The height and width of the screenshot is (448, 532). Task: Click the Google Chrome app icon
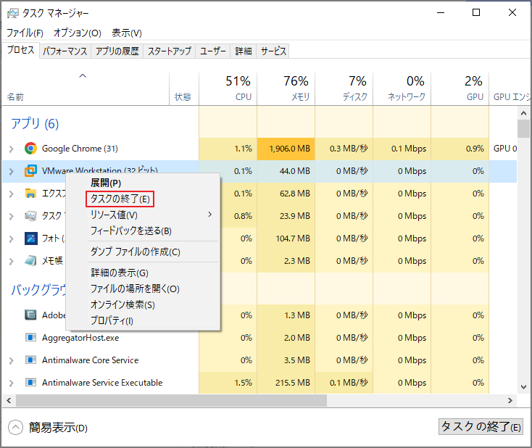(x=30, y=149)
